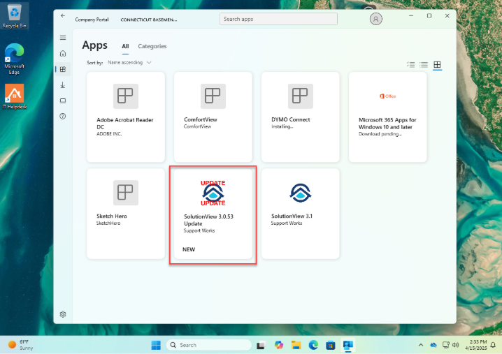Select the Apps sidebar icon

click(x=63, y=69)
